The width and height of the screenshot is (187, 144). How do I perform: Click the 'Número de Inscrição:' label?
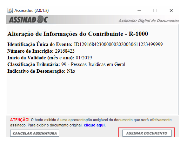[x=31, y=51]
